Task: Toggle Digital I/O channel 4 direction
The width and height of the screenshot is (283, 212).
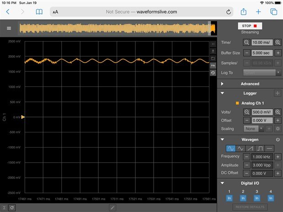Action: pos(271,198)
